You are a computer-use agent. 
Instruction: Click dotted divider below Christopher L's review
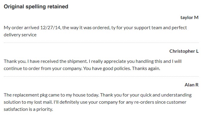(101, 76)
